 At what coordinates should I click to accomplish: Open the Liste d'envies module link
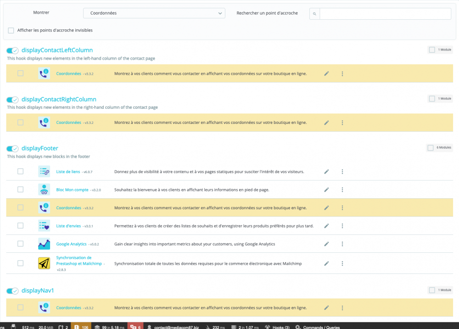coord(68,226)
